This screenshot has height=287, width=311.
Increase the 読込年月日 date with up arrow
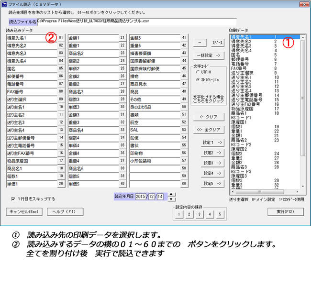pyautogui.click(x=172, y=194)
